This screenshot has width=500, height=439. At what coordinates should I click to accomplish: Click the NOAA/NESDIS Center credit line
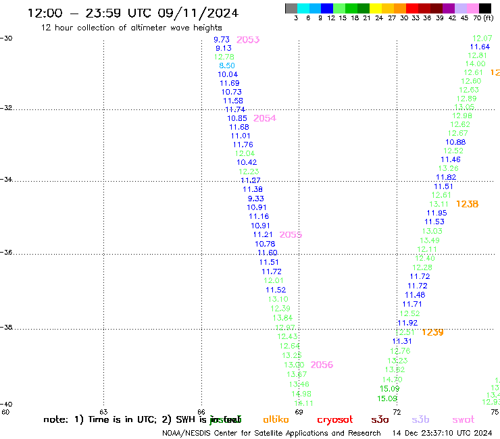click(272, 433)
